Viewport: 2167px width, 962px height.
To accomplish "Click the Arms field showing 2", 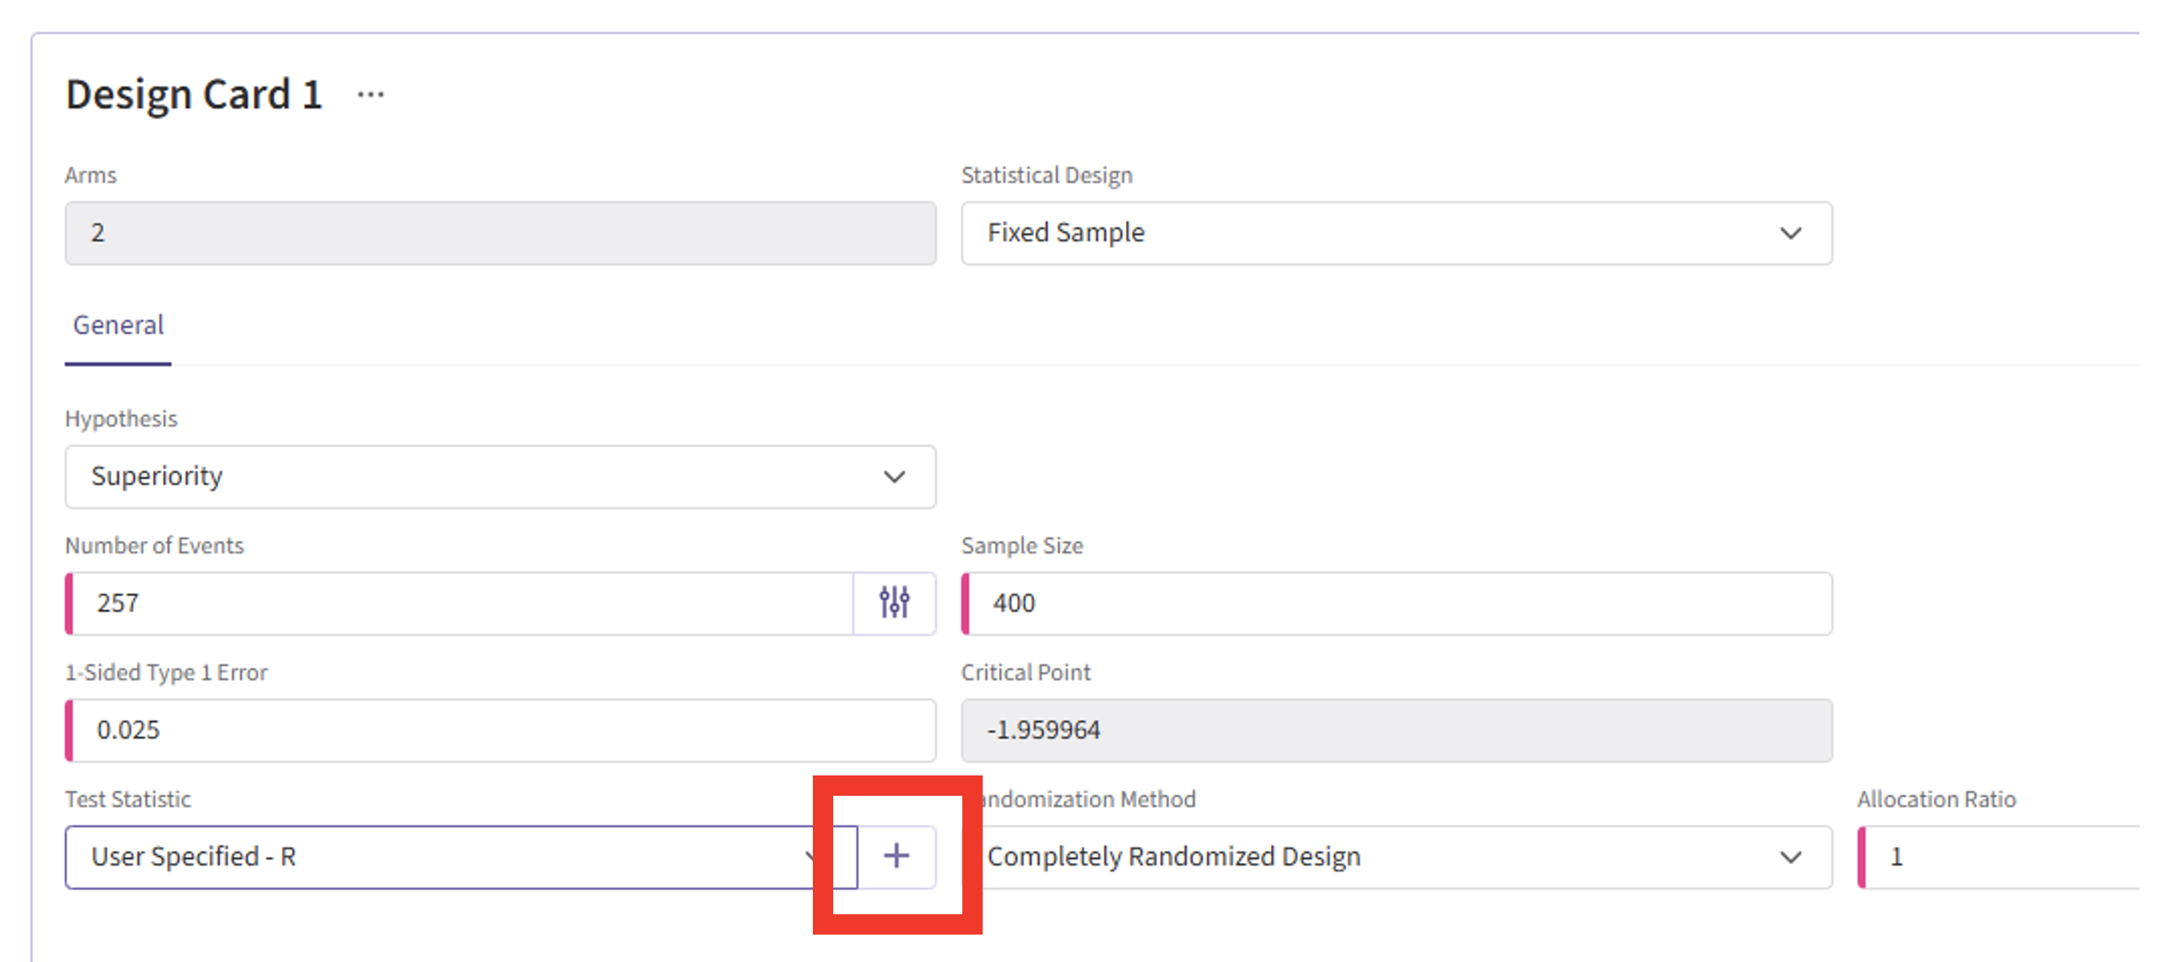I will click(500, 233).
